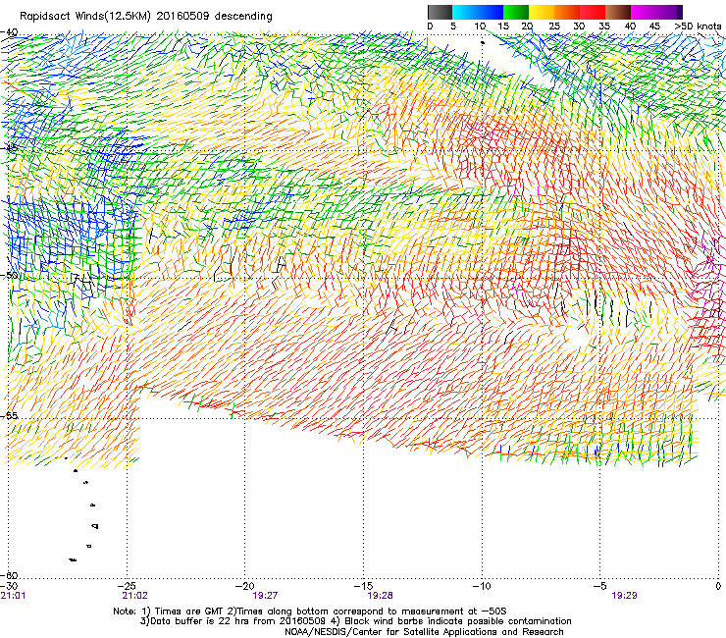Click the orange 25-30 knots color segment
The width and height of the screenshot is (726, 638).
567,12
